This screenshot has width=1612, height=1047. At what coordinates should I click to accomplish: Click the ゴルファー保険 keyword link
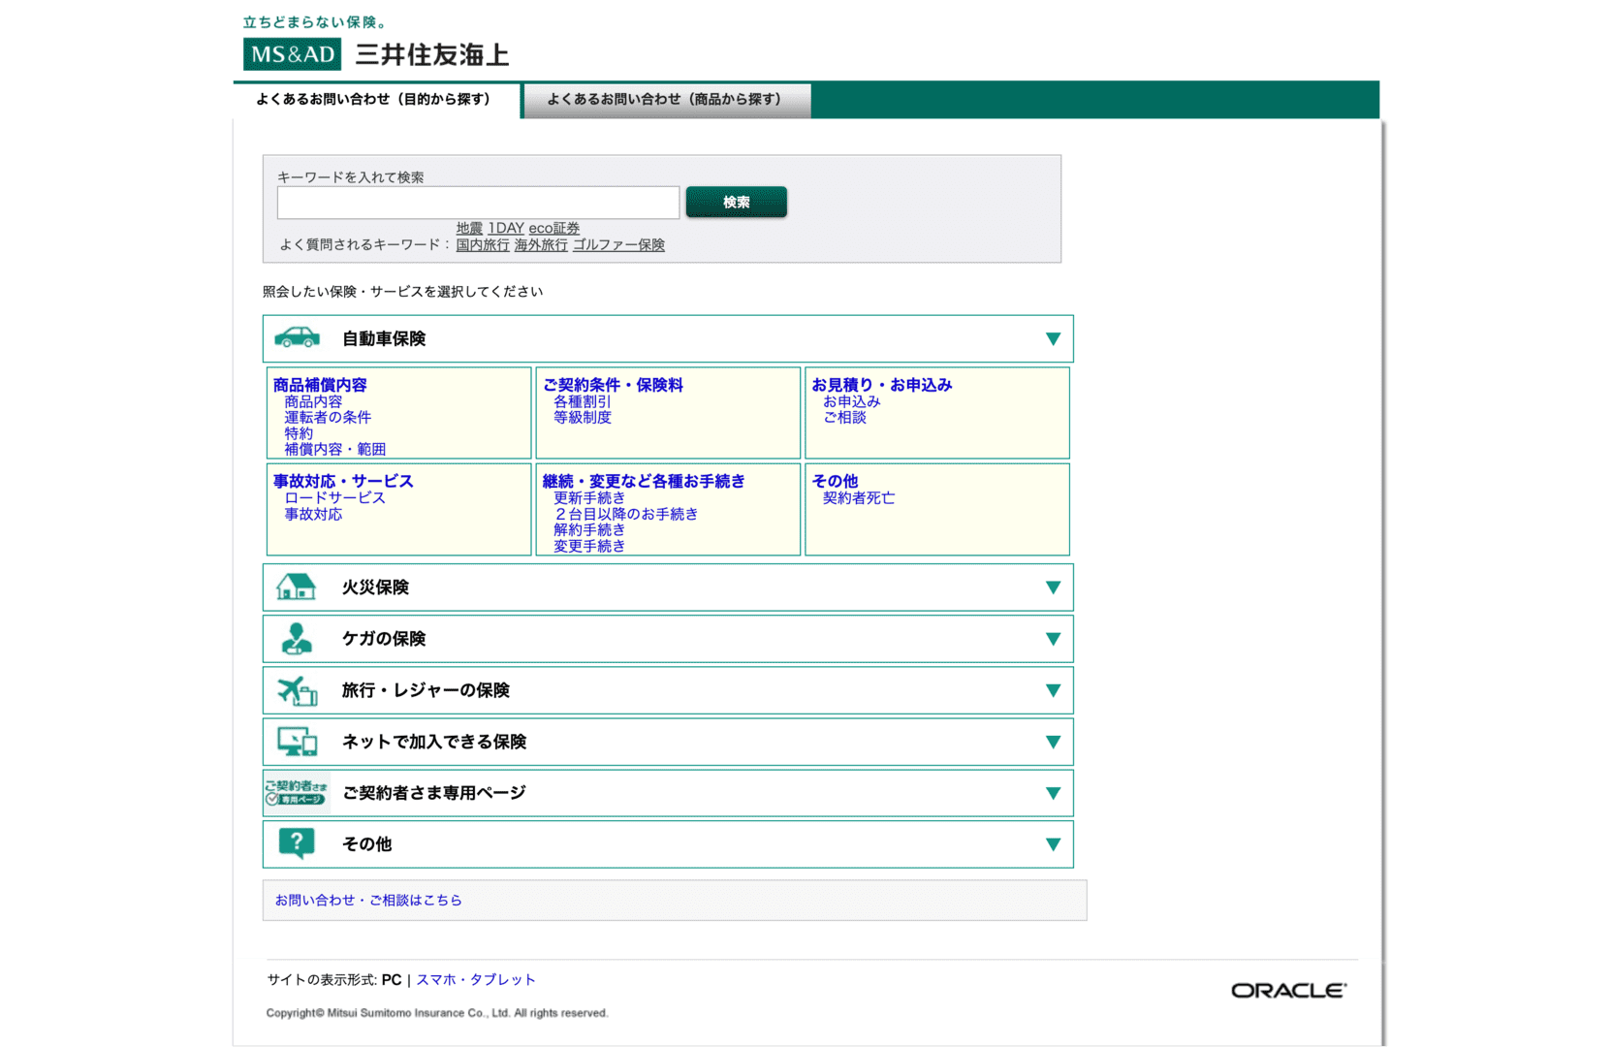618,244
